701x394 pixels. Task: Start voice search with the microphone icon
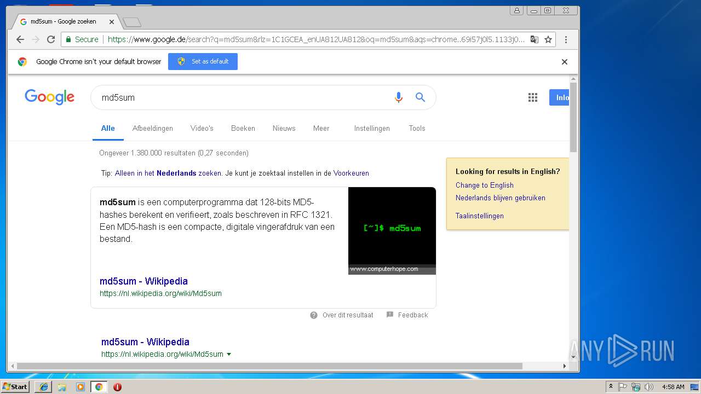(x=399, y=97)
